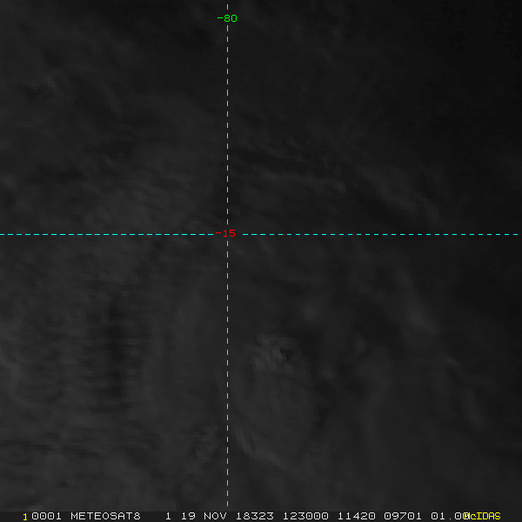Screen dimensions: 522x522
Task: Click the horizontal dashed line left of -15
Action: (104, 234)
